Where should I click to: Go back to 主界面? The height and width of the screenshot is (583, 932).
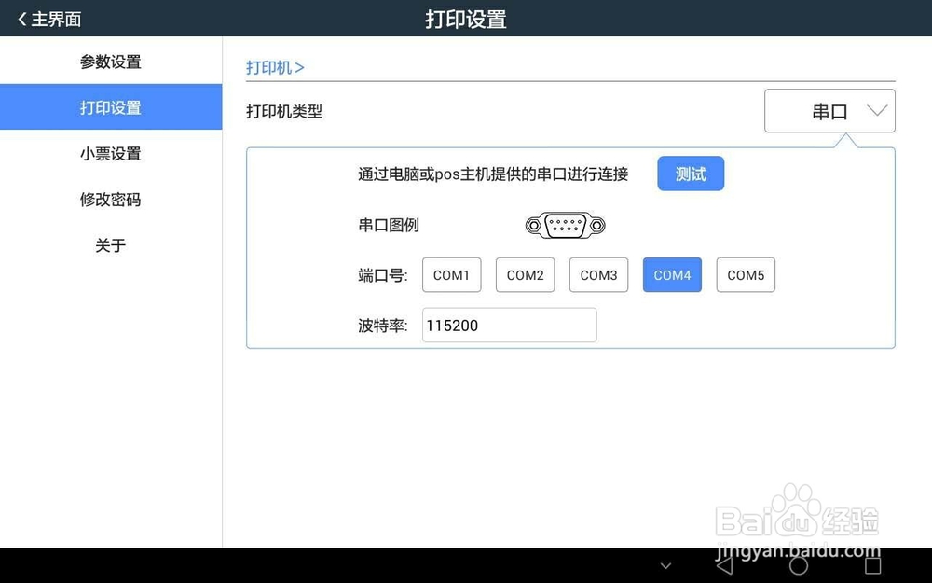pyautogui.click(x=49, y=19)
